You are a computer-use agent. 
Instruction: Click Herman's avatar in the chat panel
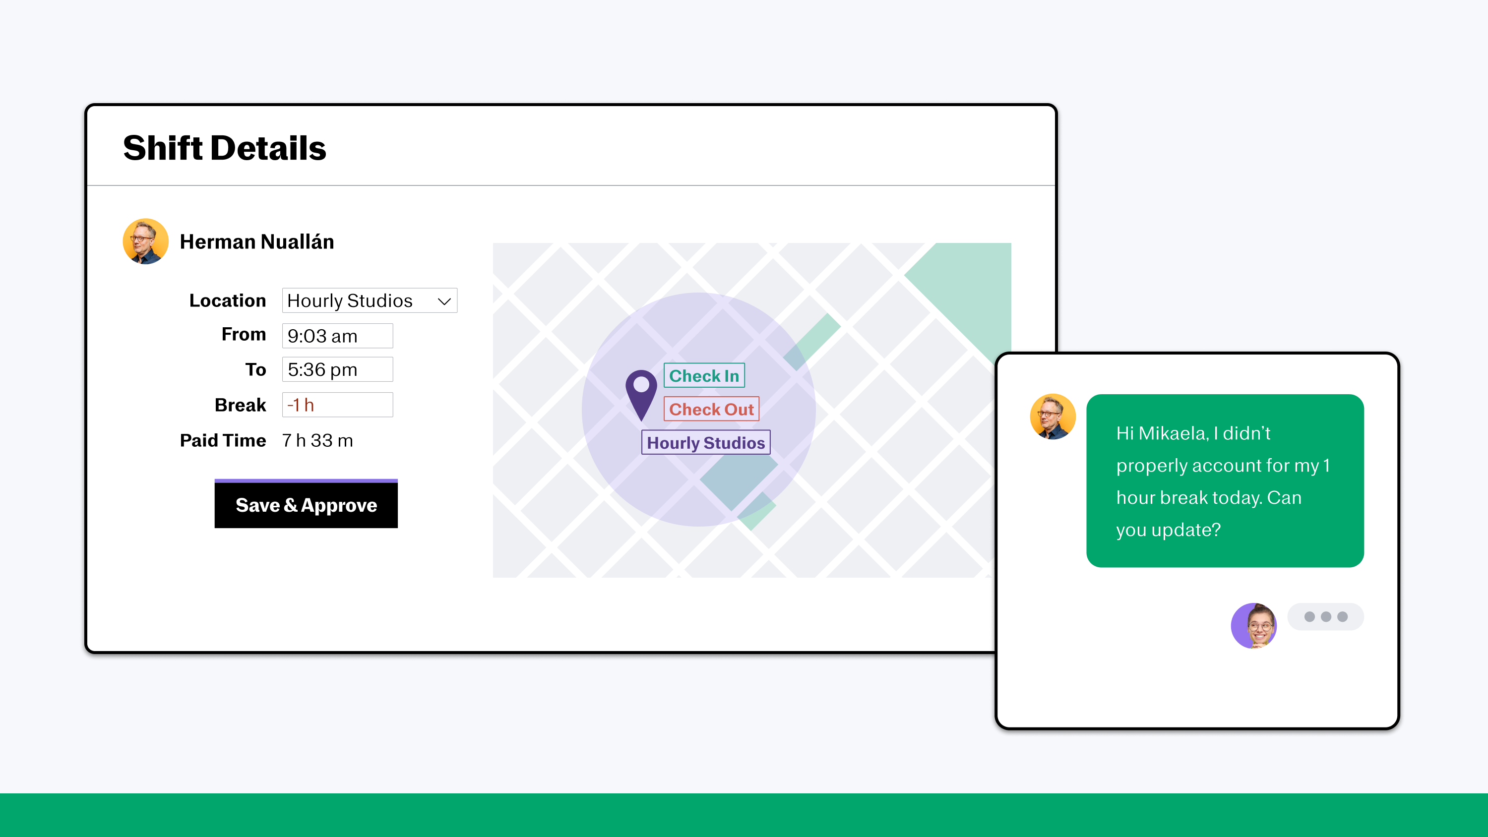1053,417
